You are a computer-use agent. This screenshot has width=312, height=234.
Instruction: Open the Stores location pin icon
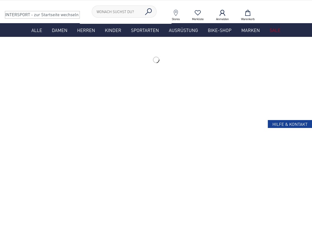coord(176,13)
